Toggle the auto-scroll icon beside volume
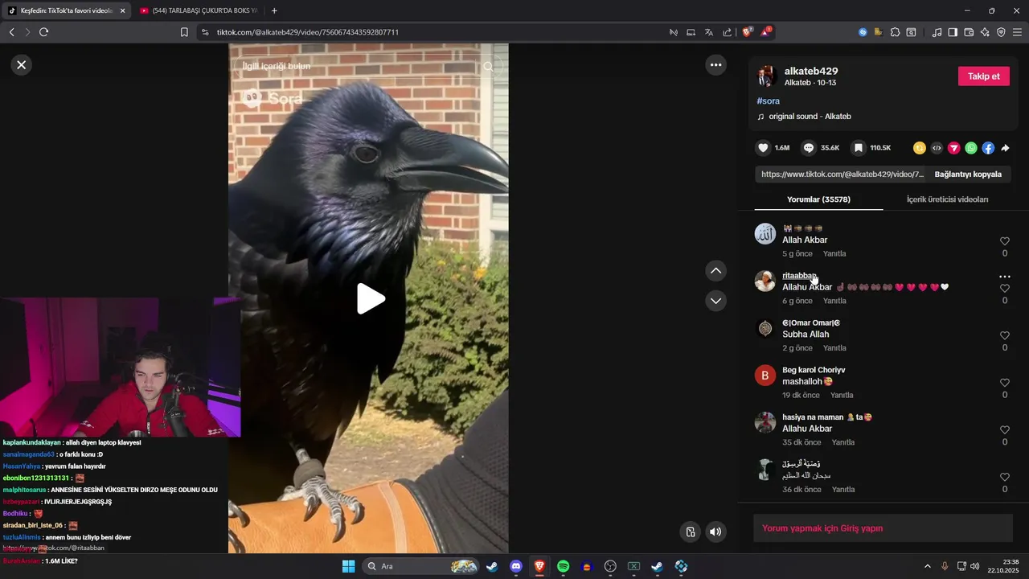The image size is (1029, 579). (x=690, y=532)
